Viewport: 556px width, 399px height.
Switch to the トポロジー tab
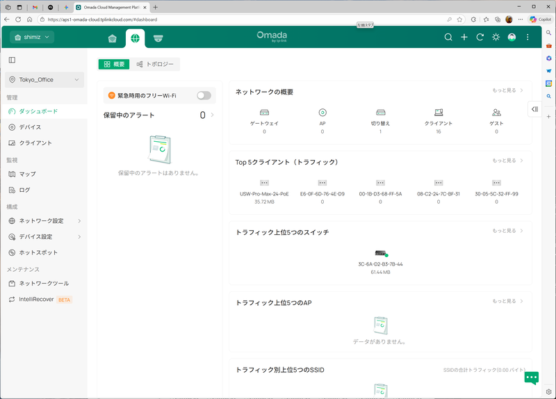coord(155,64)
